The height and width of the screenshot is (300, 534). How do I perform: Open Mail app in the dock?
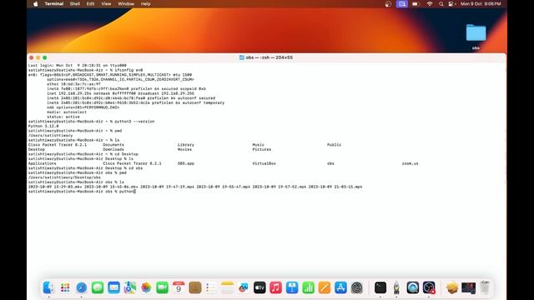[113, 287]
